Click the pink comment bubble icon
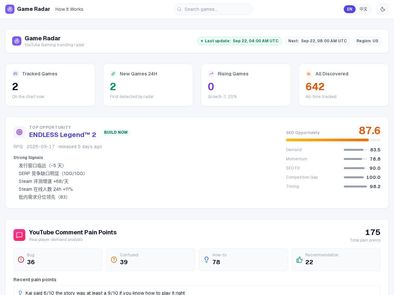Image resolution: width=394 pixels, height=295 pixels. pyautogui.click(x=19, y=235)
